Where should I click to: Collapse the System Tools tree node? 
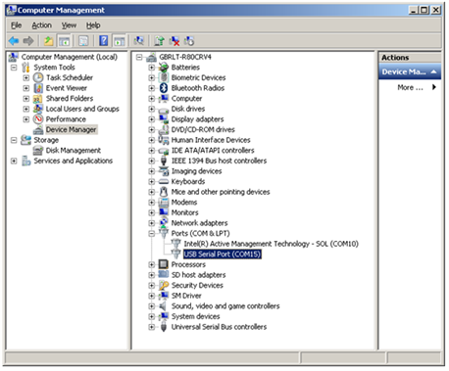14,68
